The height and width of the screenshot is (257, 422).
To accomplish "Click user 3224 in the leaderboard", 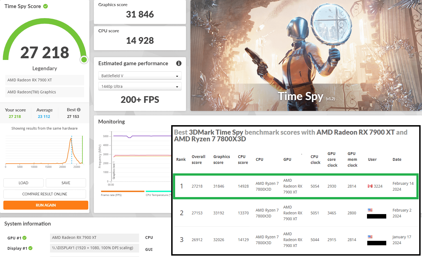I will pos(378,186).
